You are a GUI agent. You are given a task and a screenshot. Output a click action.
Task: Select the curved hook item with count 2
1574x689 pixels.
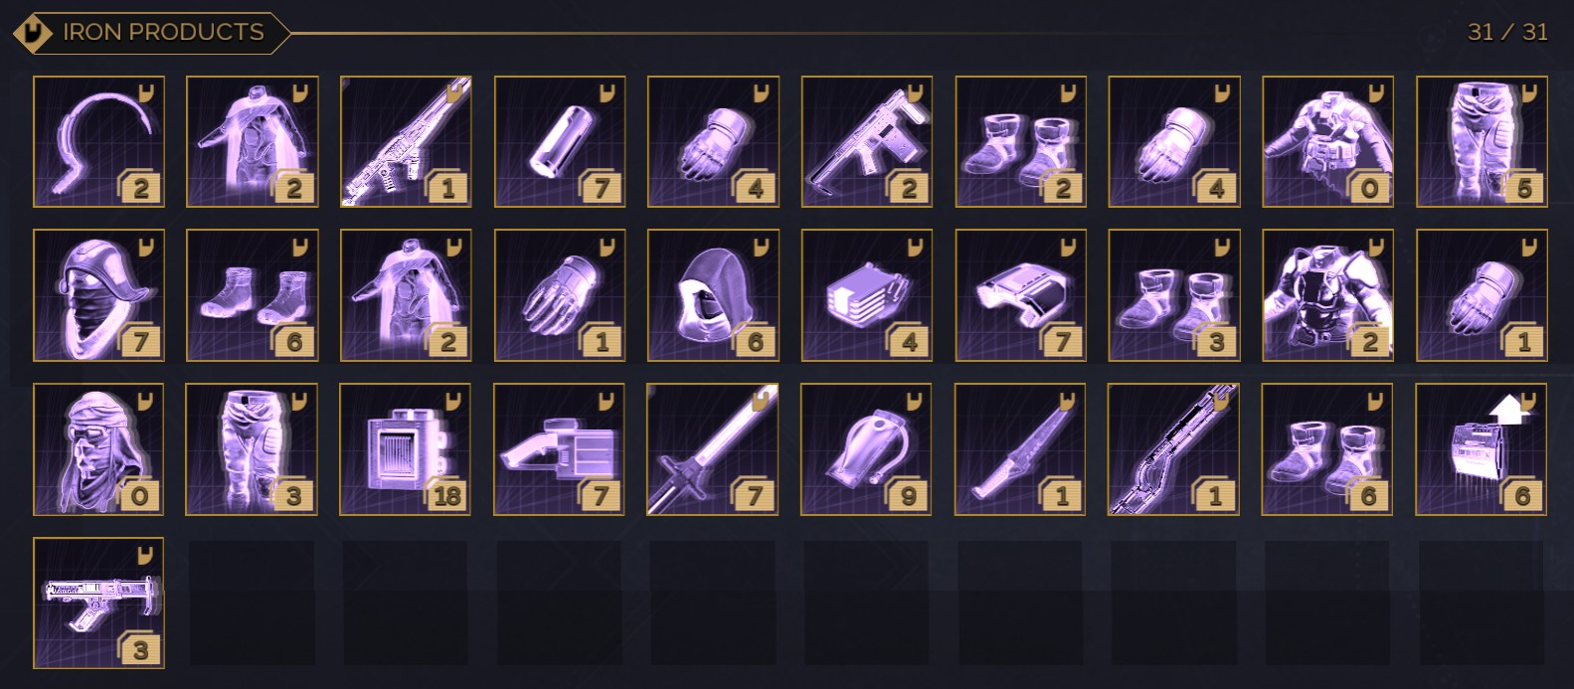coord(98,141)
